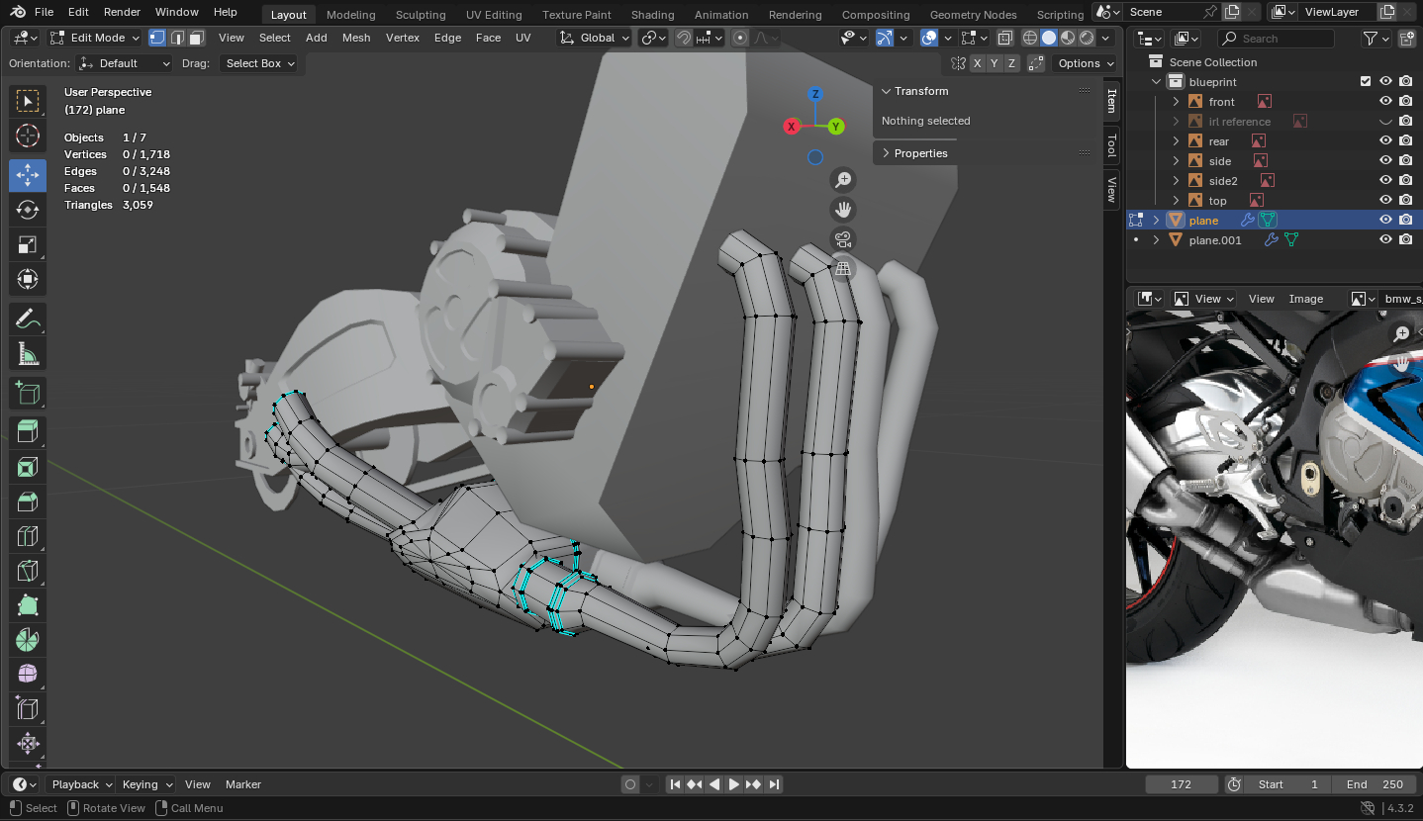Screen dimensions: 1423x821
Task: Select the Cursor tool in toolbar
Action: [28, 136]
